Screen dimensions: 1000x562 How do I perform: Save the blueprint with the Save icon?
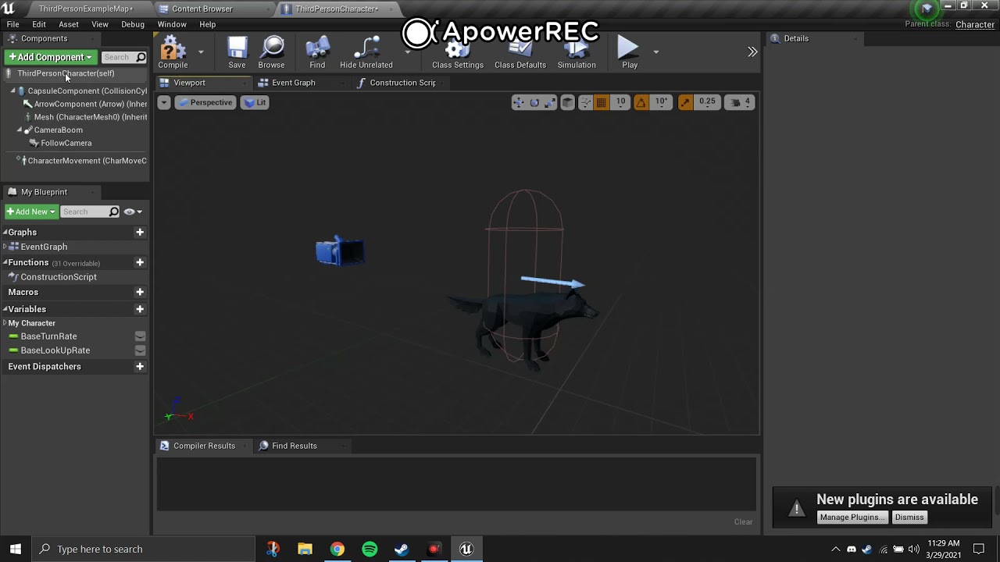[x=237, y=53]
